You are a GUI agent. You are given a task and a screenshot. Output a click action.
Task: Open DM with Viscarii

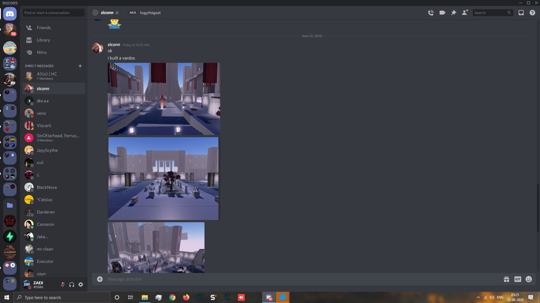tap(54, 126)
